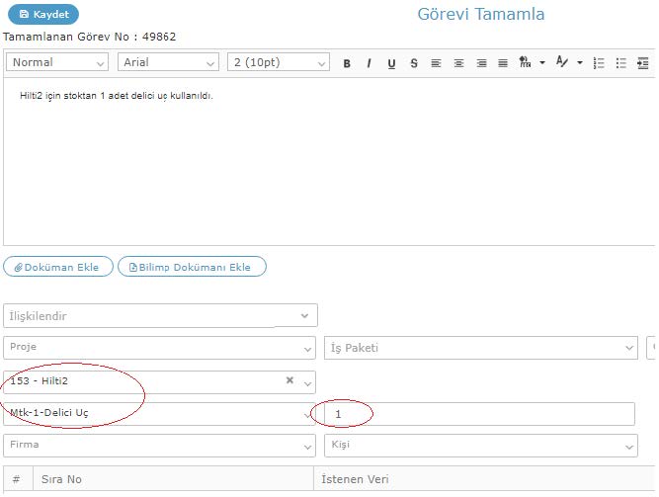659x497 pixels.
Task: Click the indent icon in toolbar
Action: 642,63
